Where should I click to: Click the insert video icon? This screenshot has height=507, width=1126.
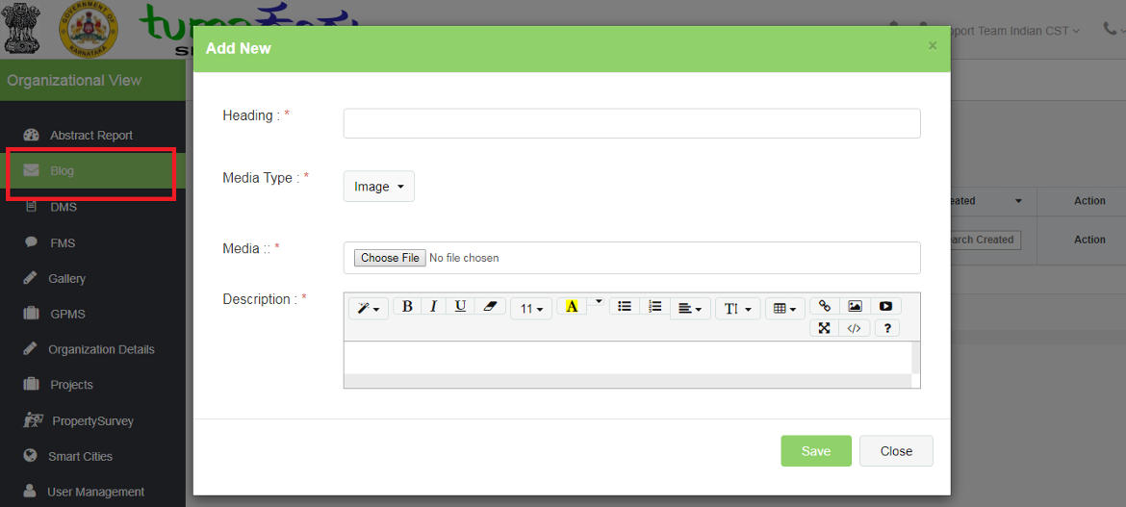[x=885, y=306]
